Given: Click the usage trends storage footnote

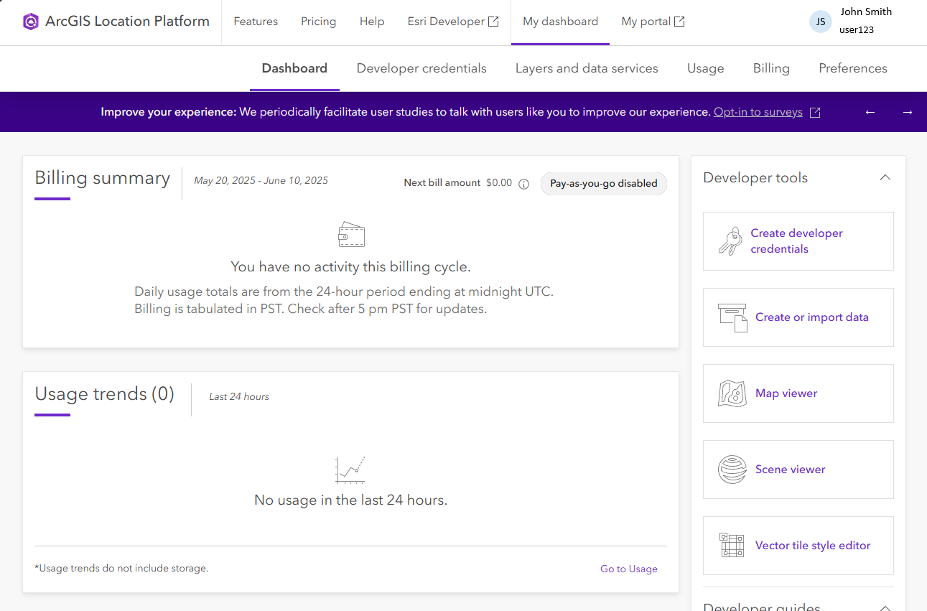Looking at the screenshot, I should pos(121,569).
